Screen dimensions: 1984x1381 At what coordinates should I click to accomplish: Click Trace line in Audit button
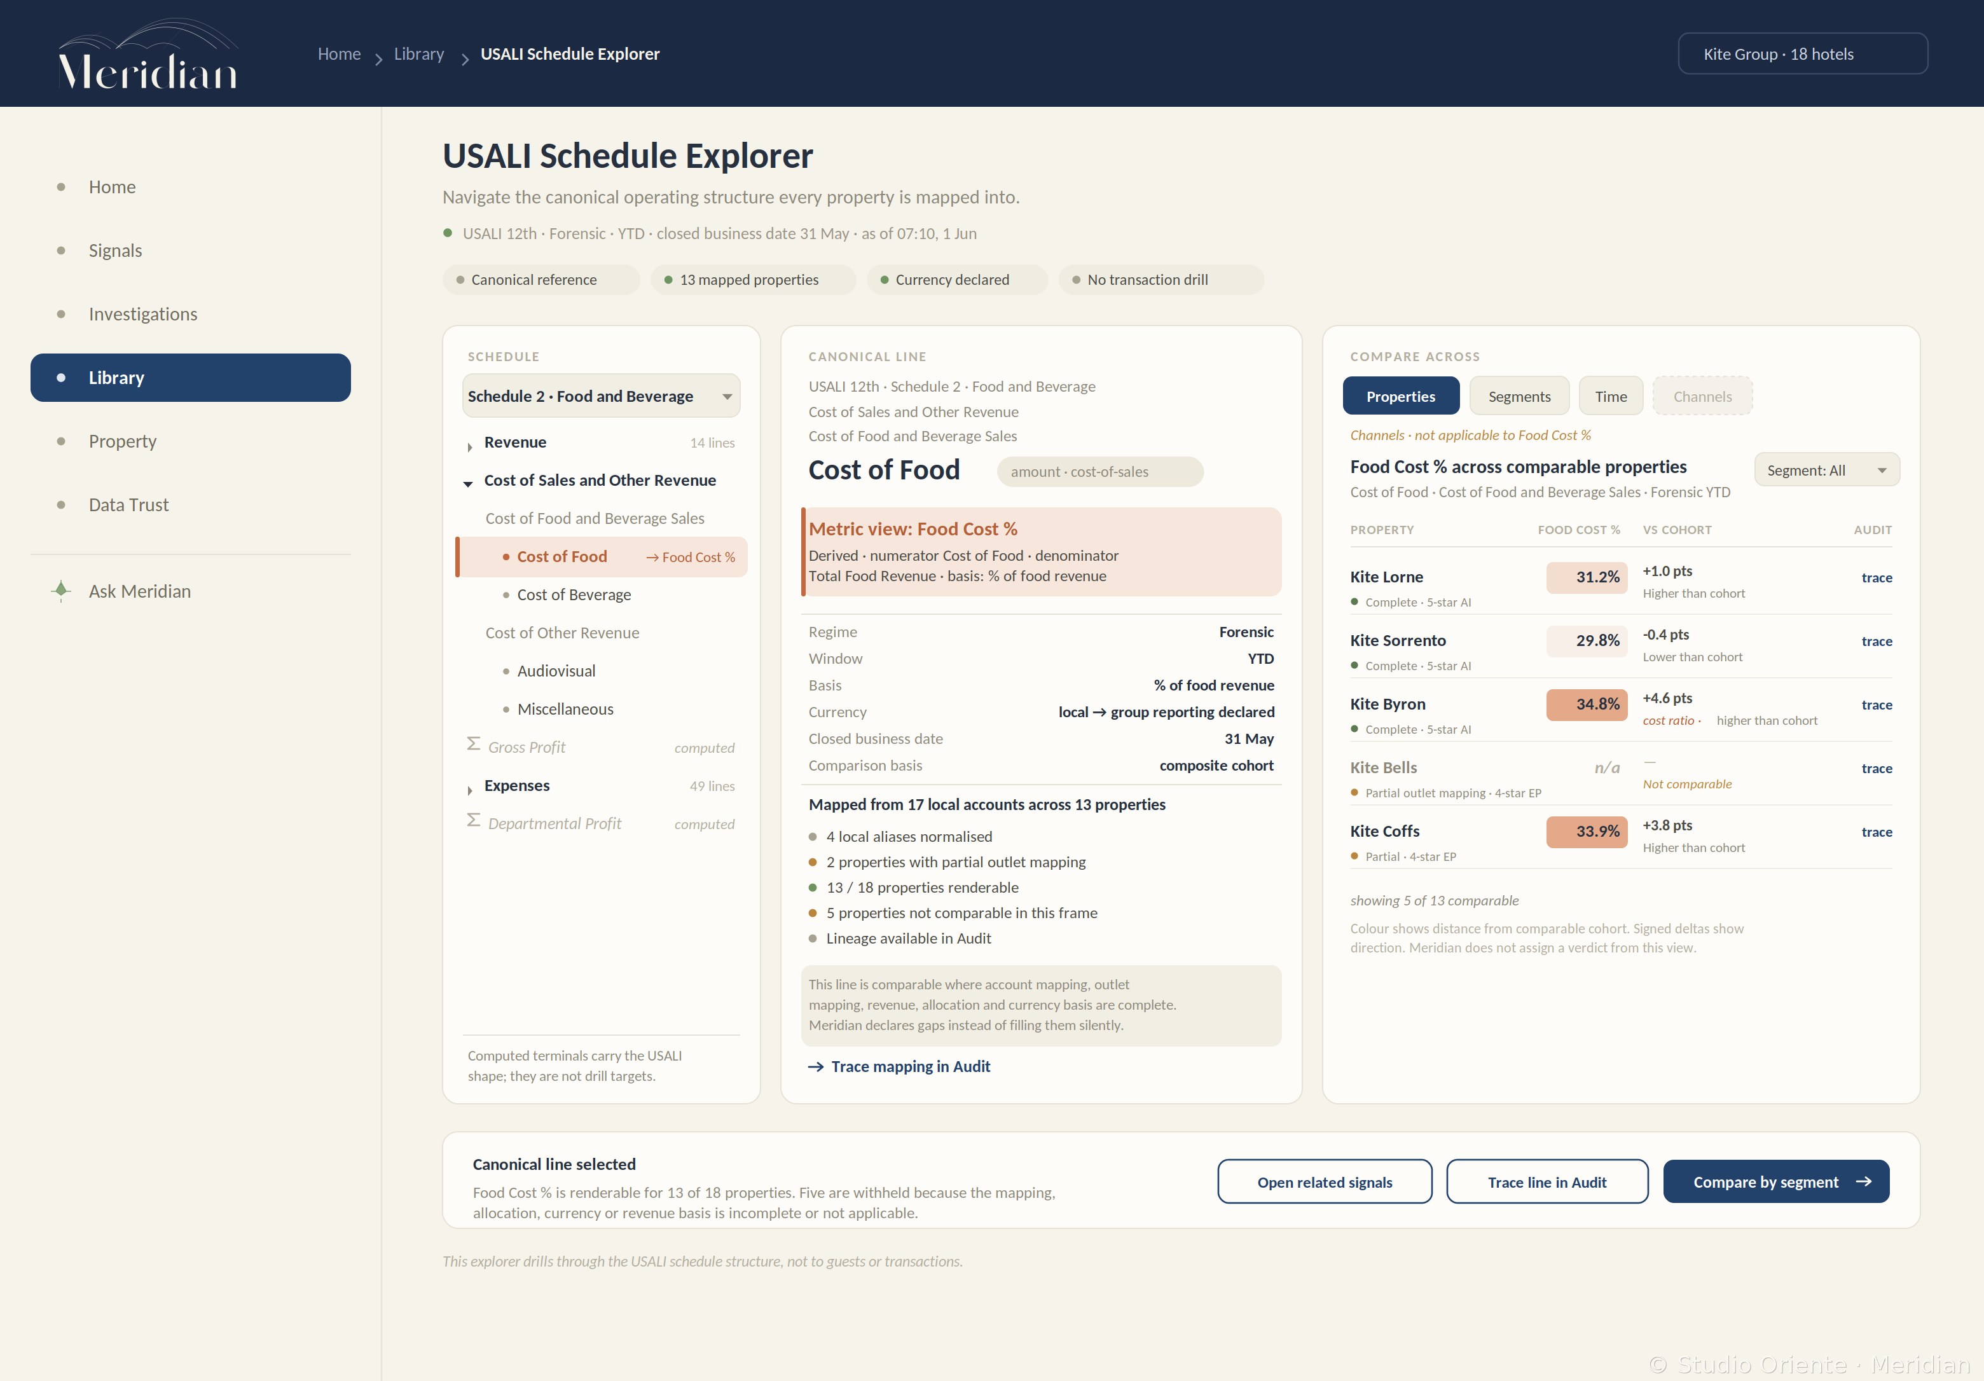pos(1547,1181)
